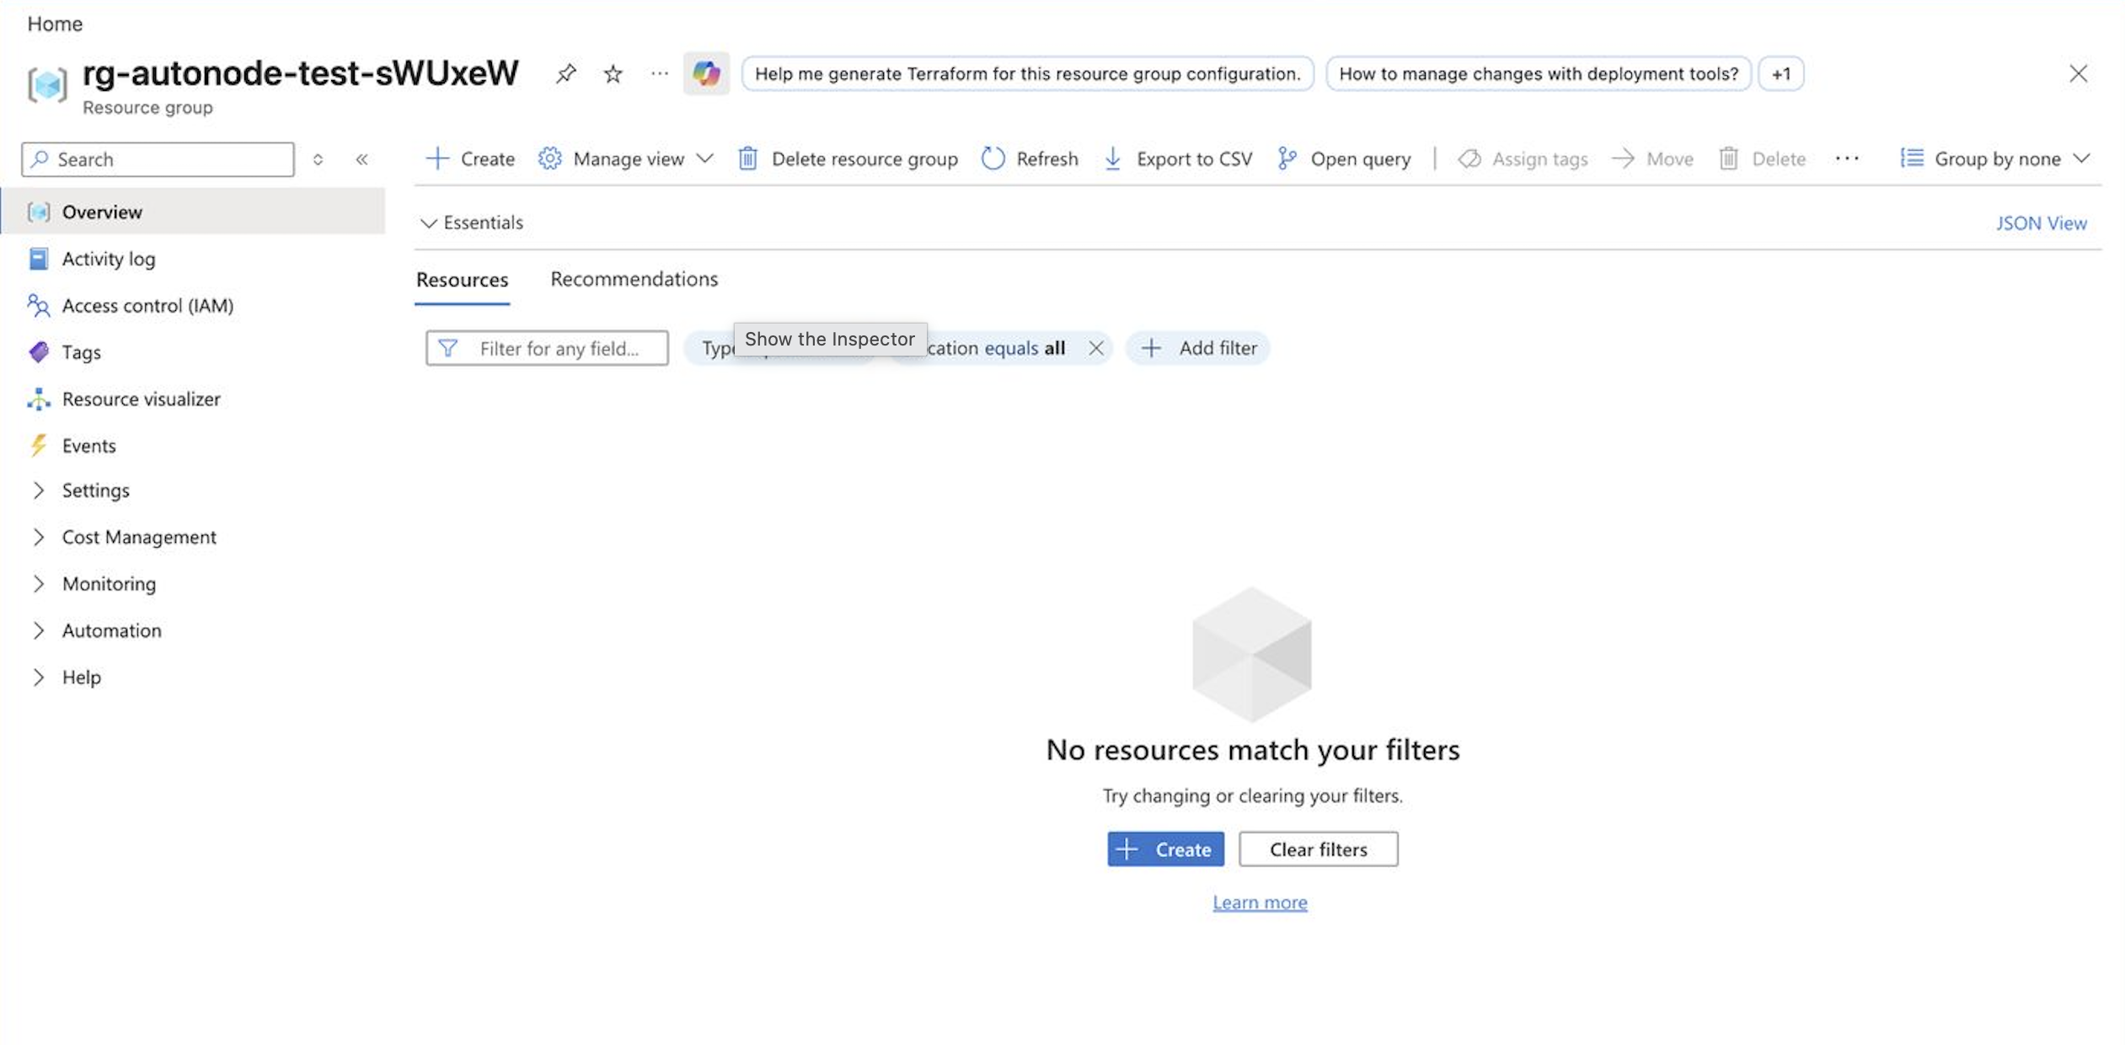Open the Copilot icon
The height and width of the screenshot is (1045, 2125).
tap(706, 74)
